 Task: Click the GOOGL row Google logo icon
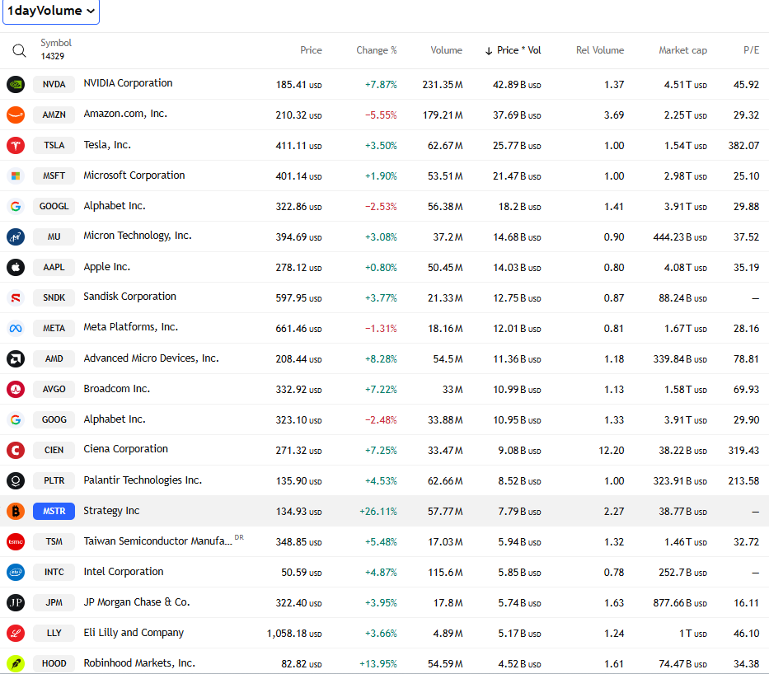tap(16, 206)
